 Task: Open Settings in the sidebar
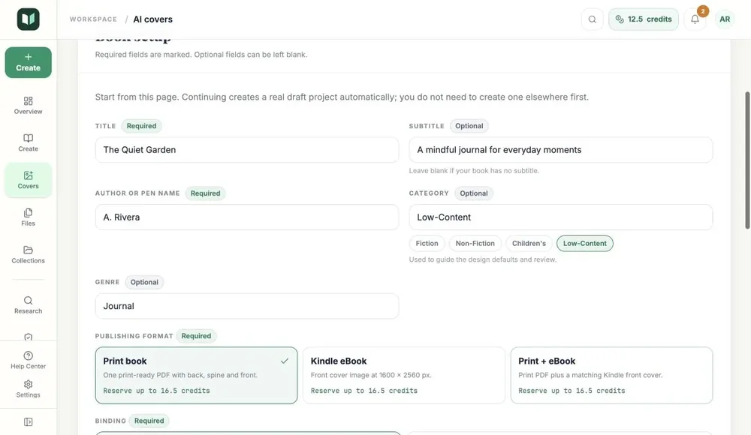(29, 388)
